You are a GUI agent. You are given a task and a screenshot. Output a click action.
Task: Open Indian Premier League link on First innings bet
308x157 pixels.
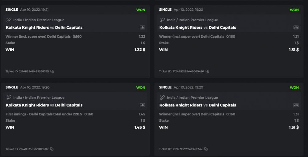[x=39, y=98]
